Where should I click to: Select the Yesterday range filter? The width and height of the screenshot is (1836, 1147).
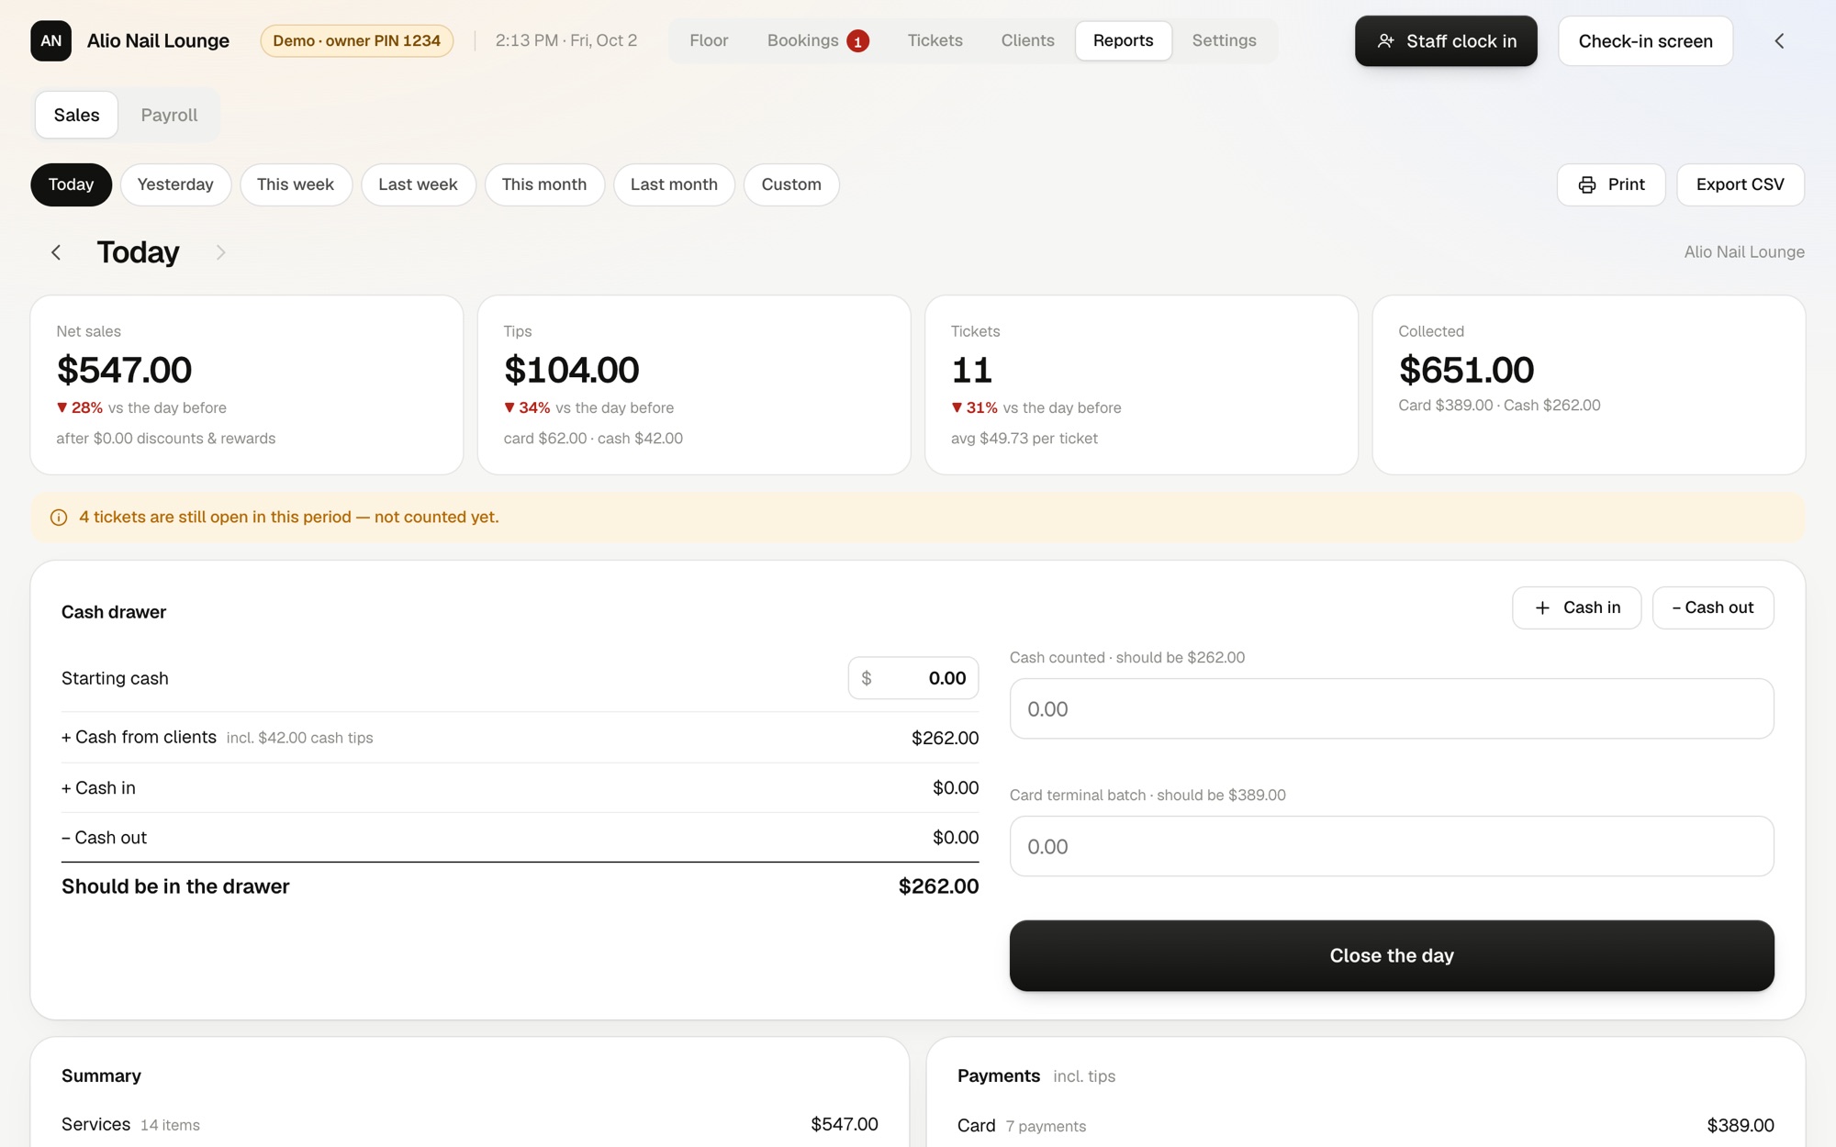coord(175,184)
